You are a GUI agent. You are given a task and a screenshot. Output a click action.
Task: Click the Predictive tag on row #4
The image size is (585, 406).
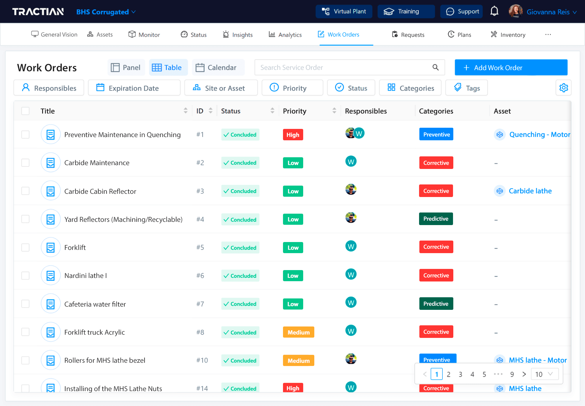pos(435,219)
